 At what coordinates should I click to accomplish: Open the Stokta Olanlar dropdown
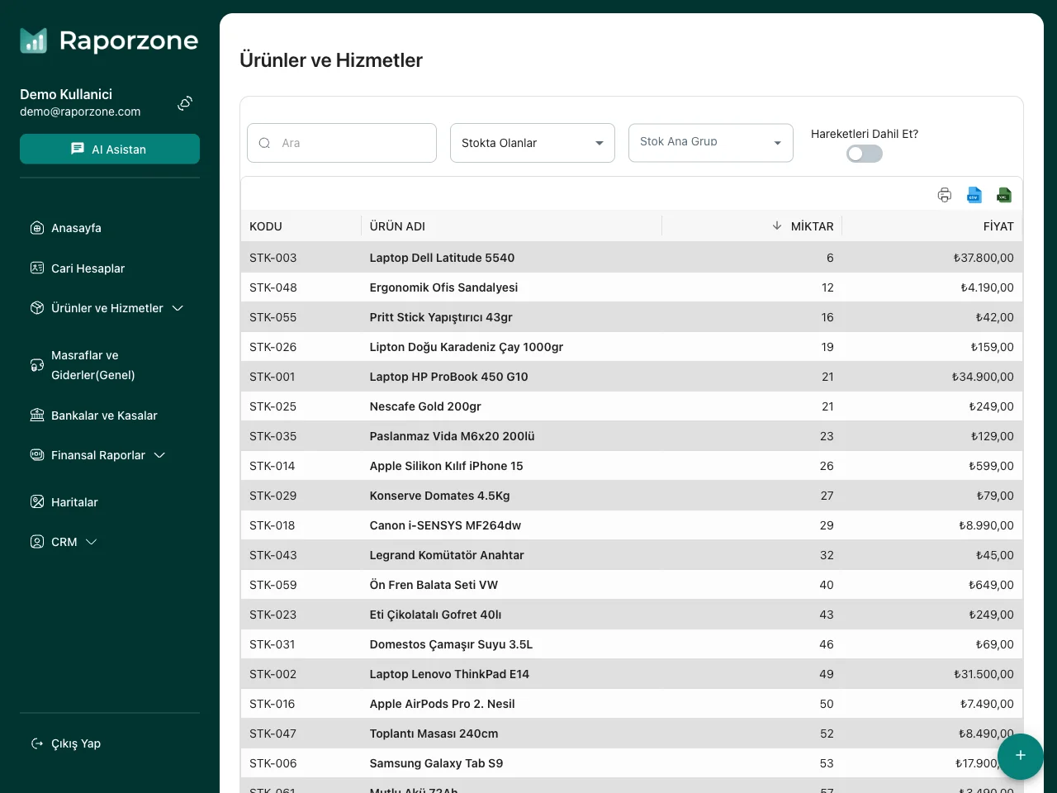pyautogui.click(x=532, y=143)
